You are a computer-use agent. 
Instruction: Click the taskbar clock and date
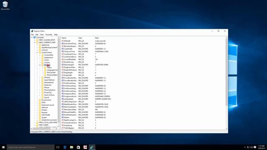[261, 147]
